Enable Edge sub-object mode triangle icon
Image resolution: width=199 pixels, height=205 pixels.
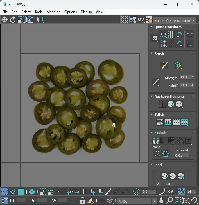point(13,192)
